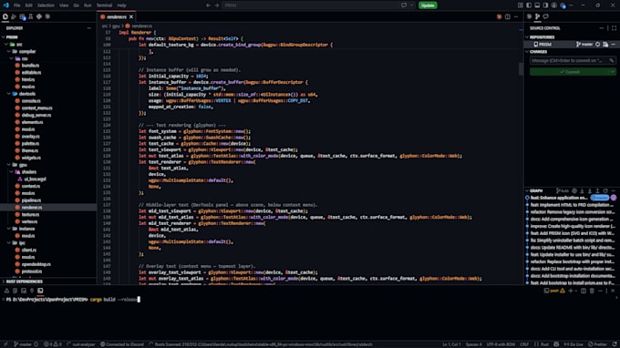
Task: Open the Edit menu
Action: point(29,5)
